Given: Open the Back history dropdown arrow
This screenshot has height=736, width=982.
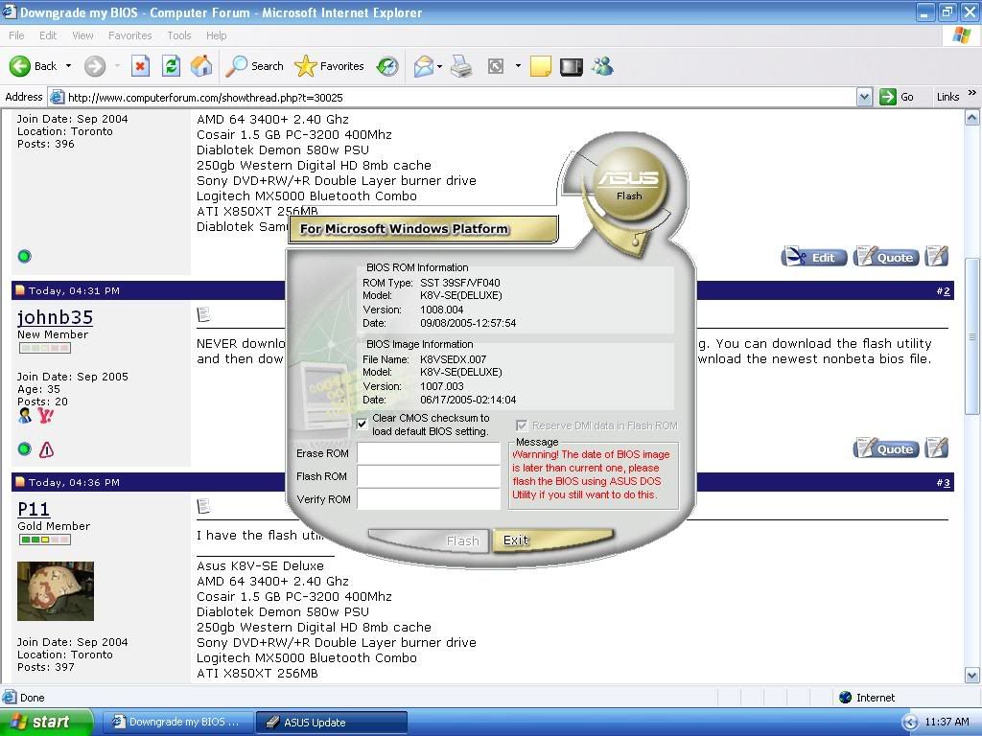Looking at the screenshot, I should (x=68, y=66).
